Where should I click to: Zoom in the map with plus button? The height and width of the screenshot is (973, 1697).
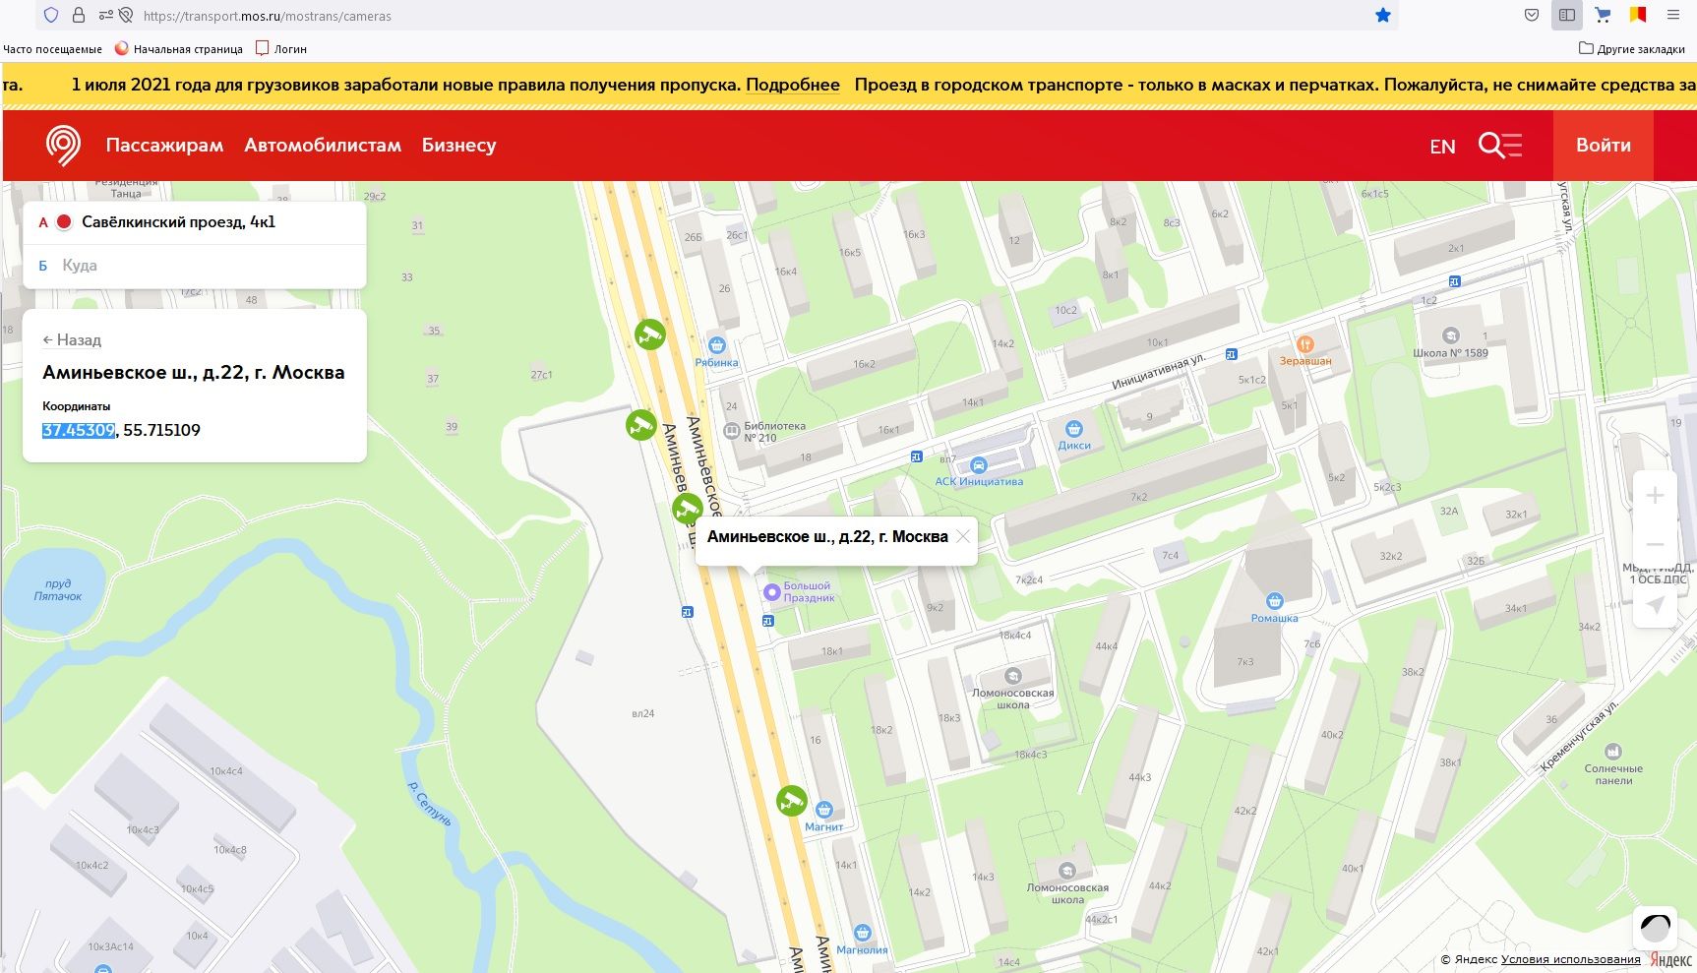coord(1656,496)
